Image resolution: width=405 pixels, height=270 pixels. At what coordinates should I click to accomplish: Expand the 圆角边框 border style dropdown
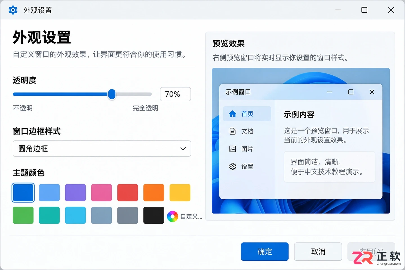pos(102,148)
